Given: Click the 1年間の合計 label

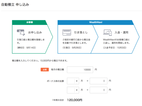Looking at the screenshot, I should pos(58,100).
